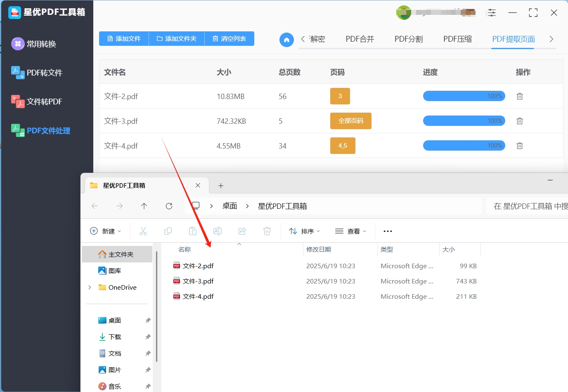Go back in File Explorer
Viewport: 568px width, 392px height.
95,206
